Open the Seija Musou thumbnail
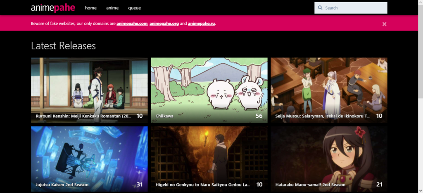The height and width of the screenshot is (193, 423). click(x=329, y=90)
